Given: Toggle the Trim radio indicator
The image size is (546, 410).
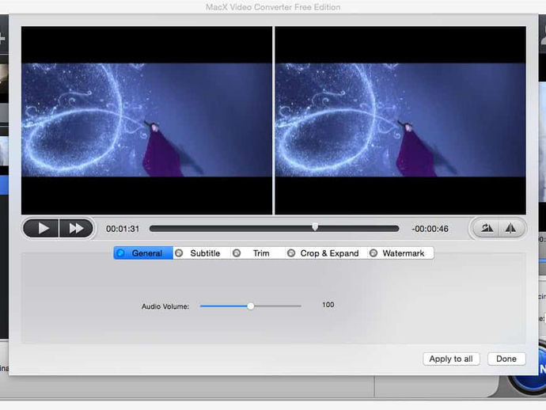Looking at the screenshot, I should pyautogui.click(x=237, y=253).
